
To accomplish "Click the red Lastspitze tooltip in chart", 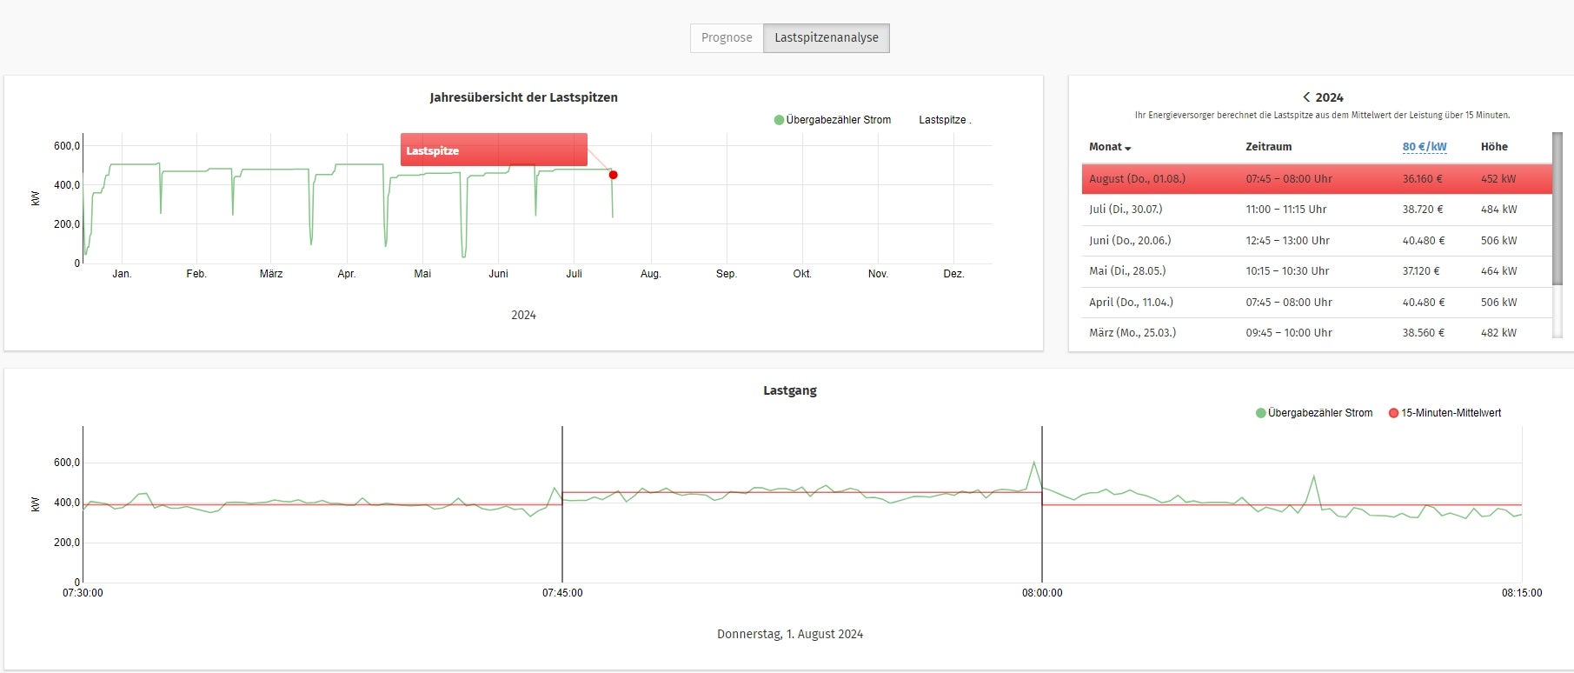I will click(494, 150).
